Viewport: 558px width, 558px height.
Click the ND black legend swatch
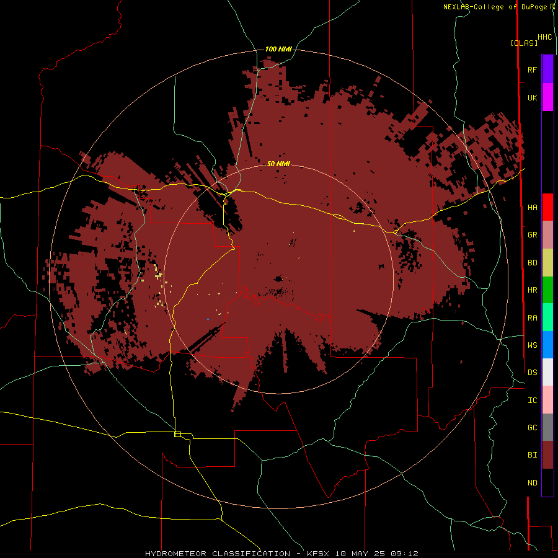(x=547, y=482)
